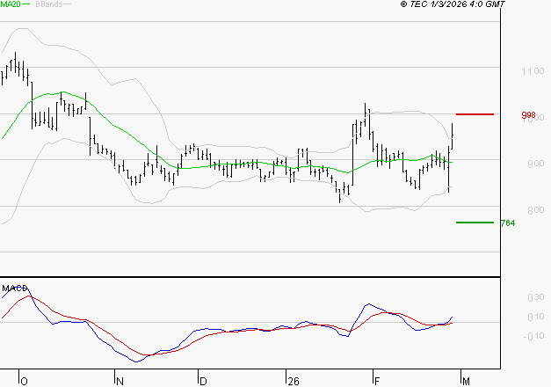Click the MACD panel label

[14, 288]
